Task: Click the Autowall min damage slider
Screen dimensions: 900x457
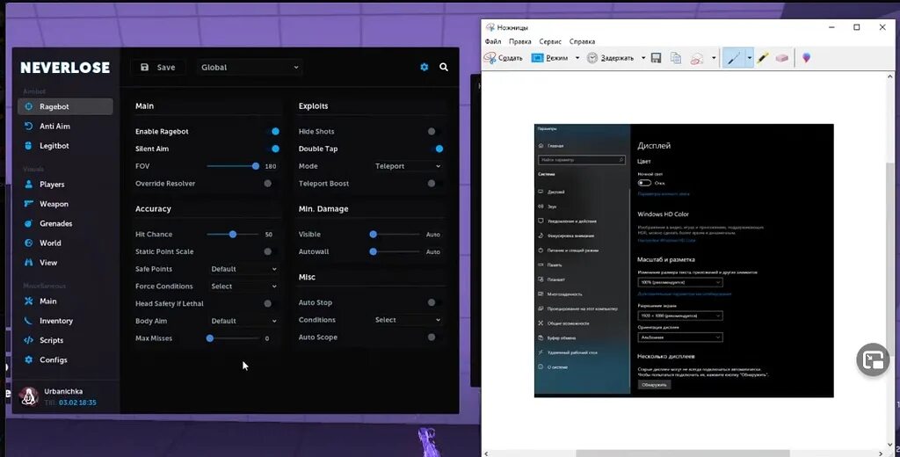Action: point(396,251)
